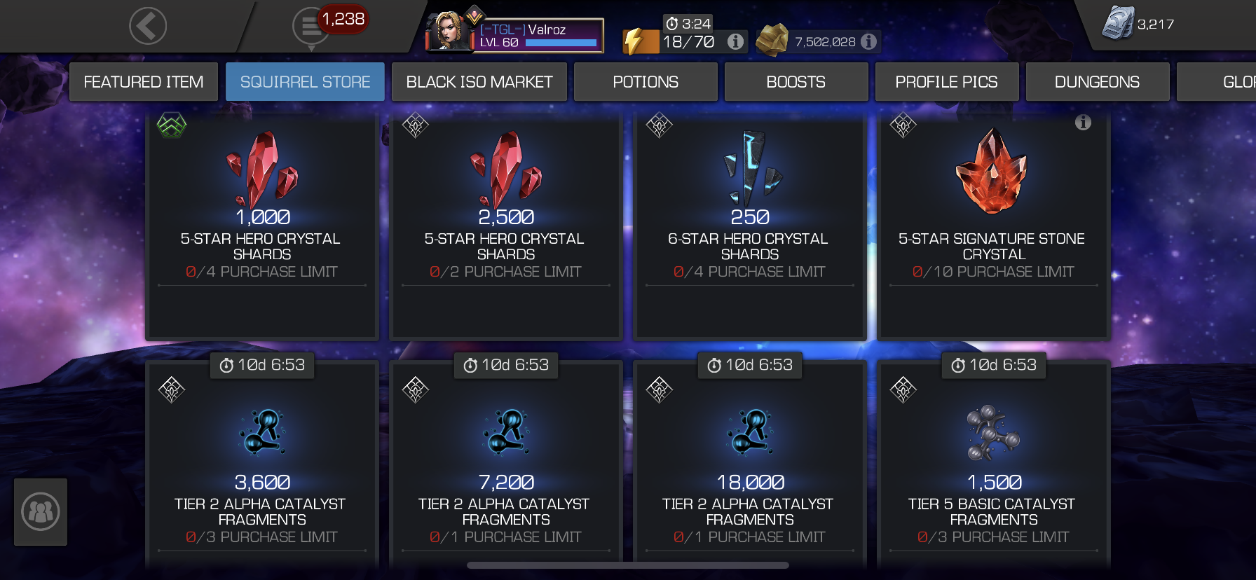Open the Valroz player profile avatar
The width and height of the screenshot is (1256, 580).
pyautogui.click(x=449, y=32)
